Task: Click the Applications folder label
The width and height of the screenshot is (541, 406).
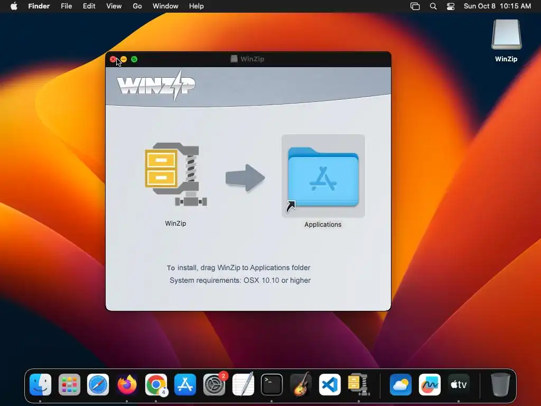Action: point(323,224)
